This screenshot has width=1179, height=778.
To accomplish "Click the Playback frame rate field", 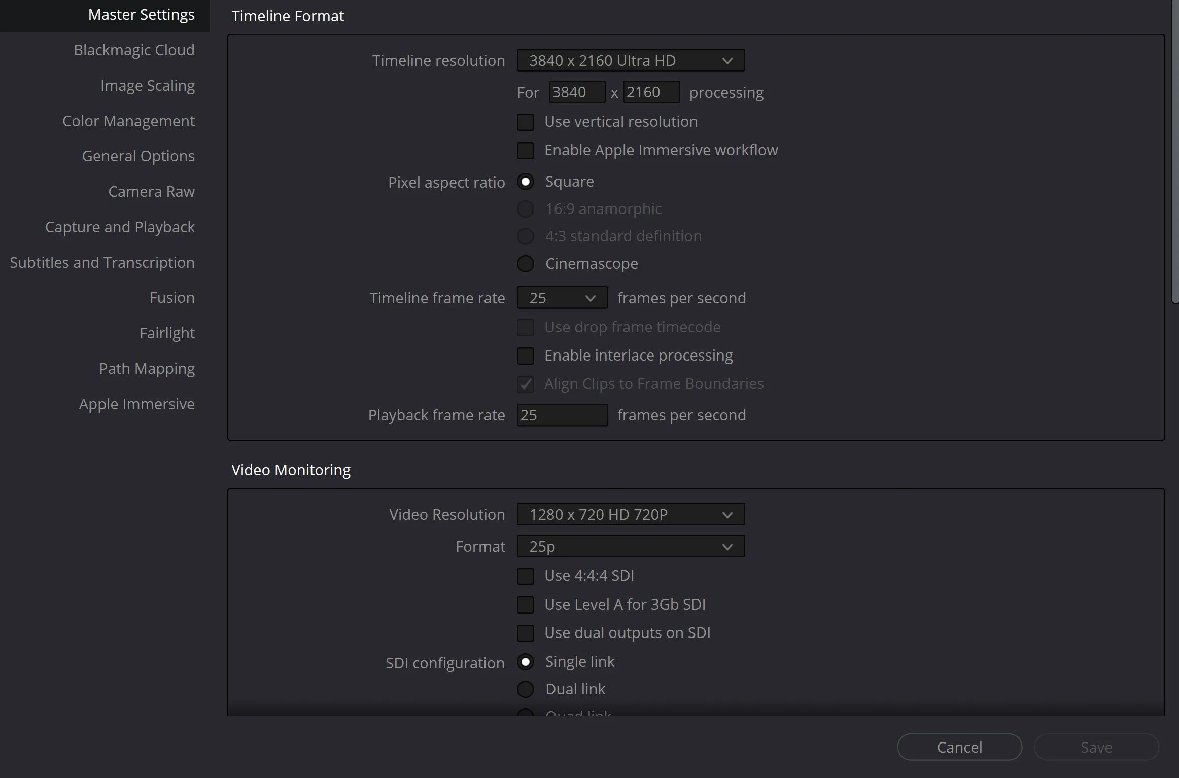I will tap(562, 415).
